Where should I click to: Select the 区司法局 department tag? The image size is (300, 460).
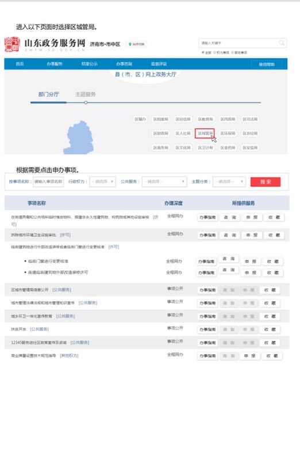point(250,119)
